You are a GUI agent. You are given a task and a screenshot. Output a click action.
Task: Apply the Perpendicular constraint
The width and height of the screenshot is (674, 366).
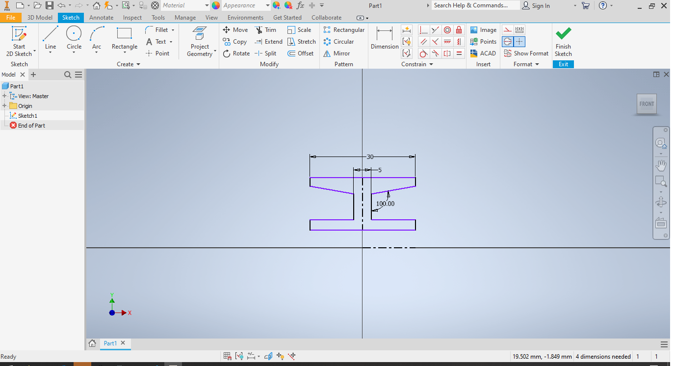tap(423, 29)
